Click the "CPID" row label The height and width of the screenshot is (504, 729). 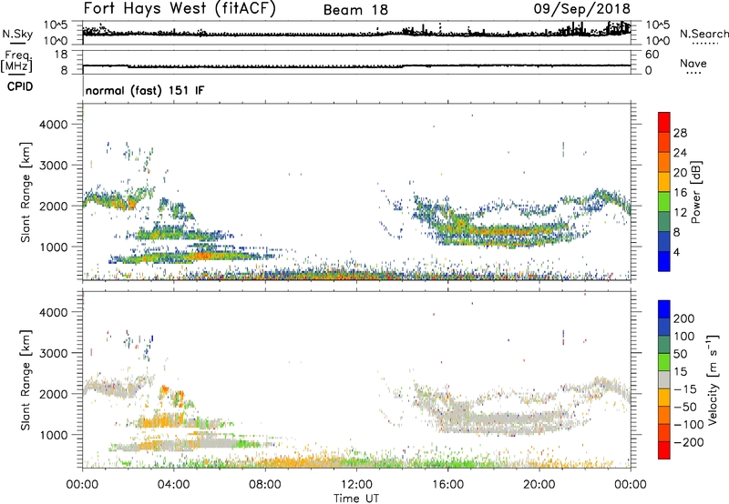click(20, 86)
